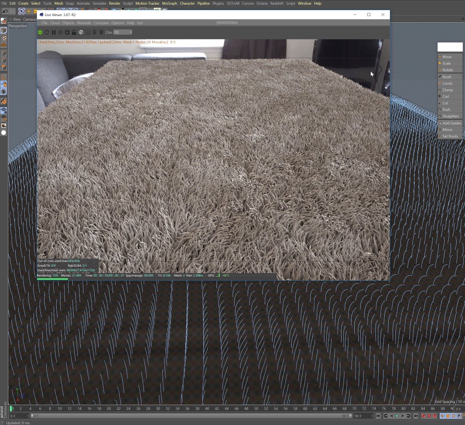This screenshot has height=425, width=465.
Task: Open Keyframe Selection red question icon
Action: (x=435, y=416)
